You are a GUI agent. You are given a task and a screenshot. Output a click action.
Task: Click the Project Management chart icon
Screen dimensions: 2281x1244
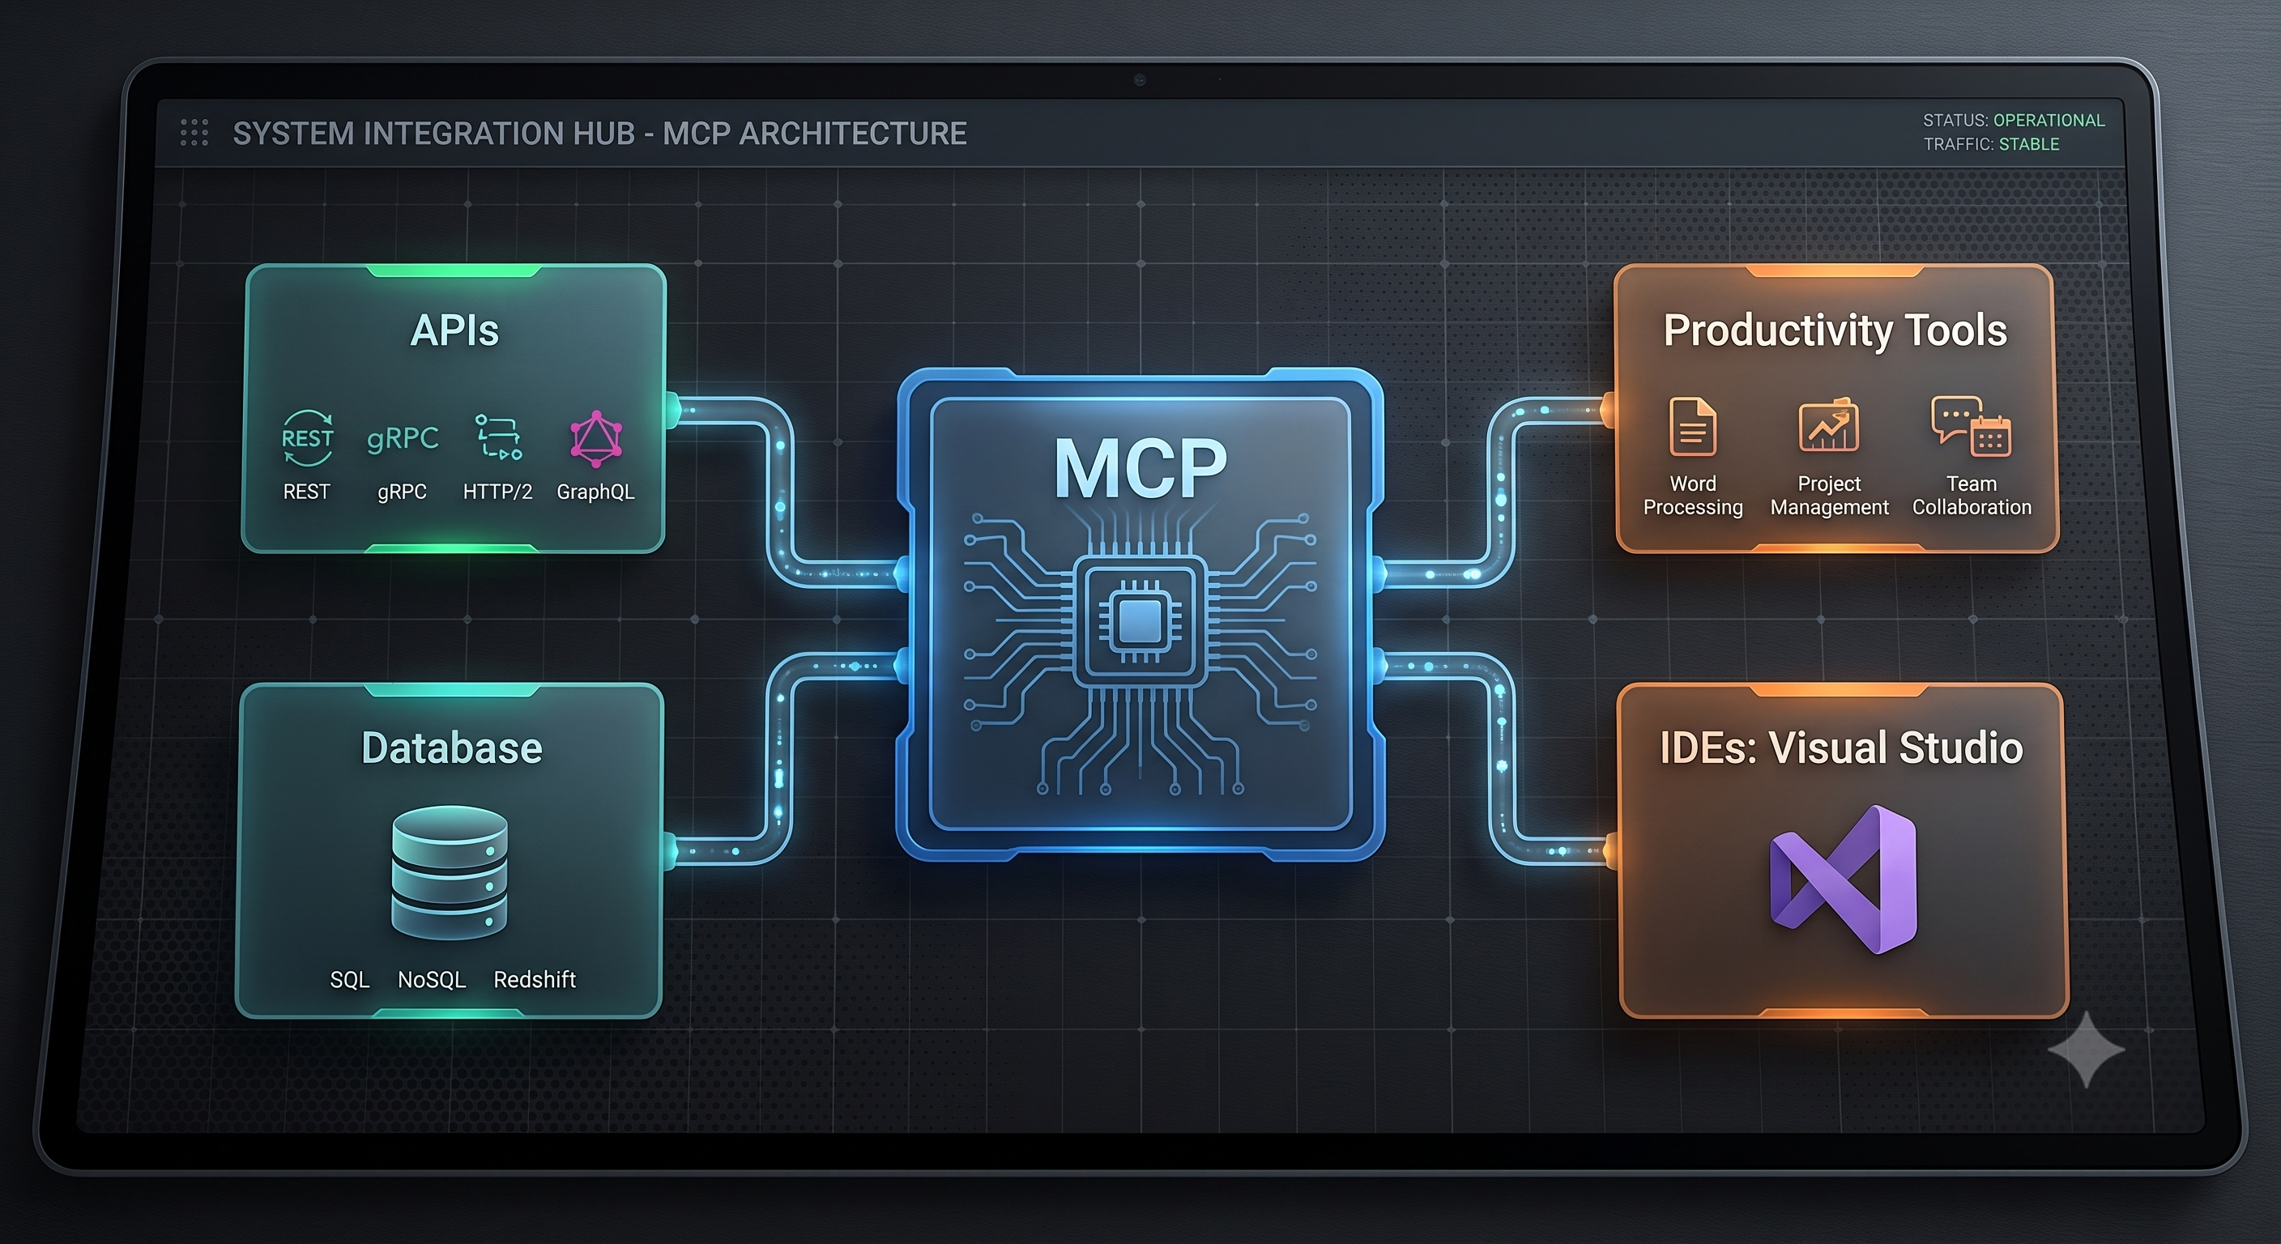1828,425
